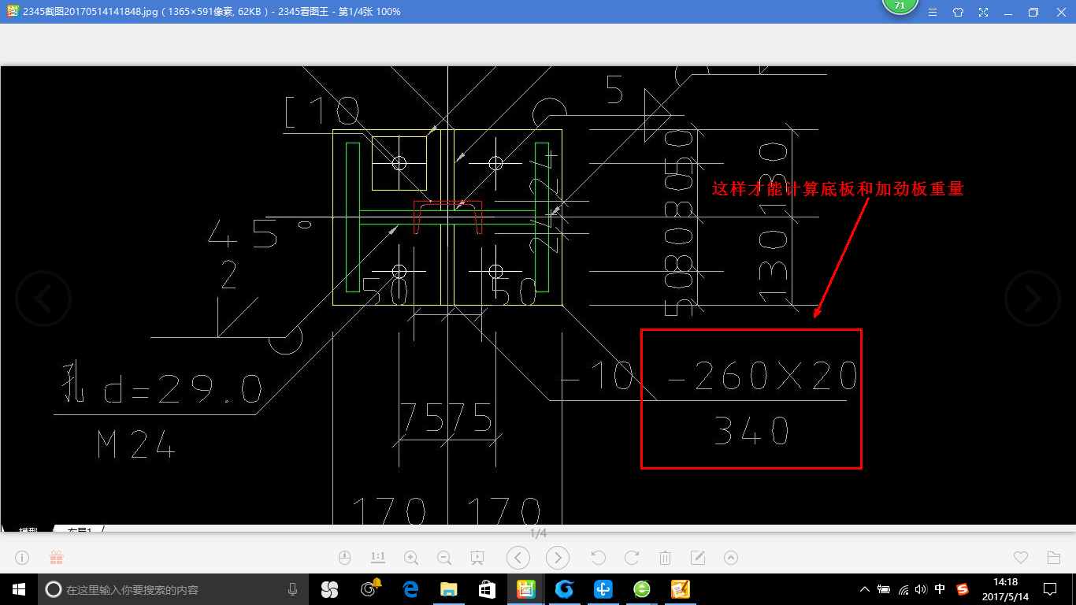Image resolution: width=1076 pixels, height=605 pixels.
Task: Click the Cortana search box
Action: 174,589
